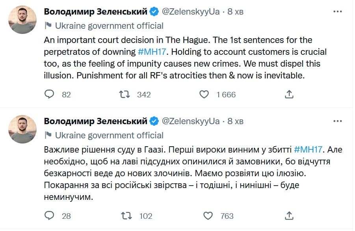Screen dimensions: 355x231
Task: Retweet the Ukrainian MH17 tweet
Action: (x=126, y=216)
